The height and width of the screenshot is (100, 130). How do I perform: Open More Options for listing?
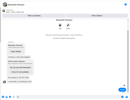pos(97,16)
